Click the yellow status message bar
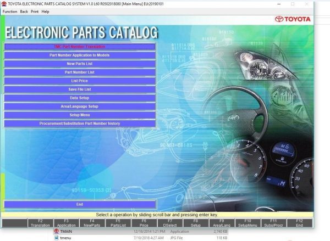This screenshot has width=330, height=241. [157, 215]
